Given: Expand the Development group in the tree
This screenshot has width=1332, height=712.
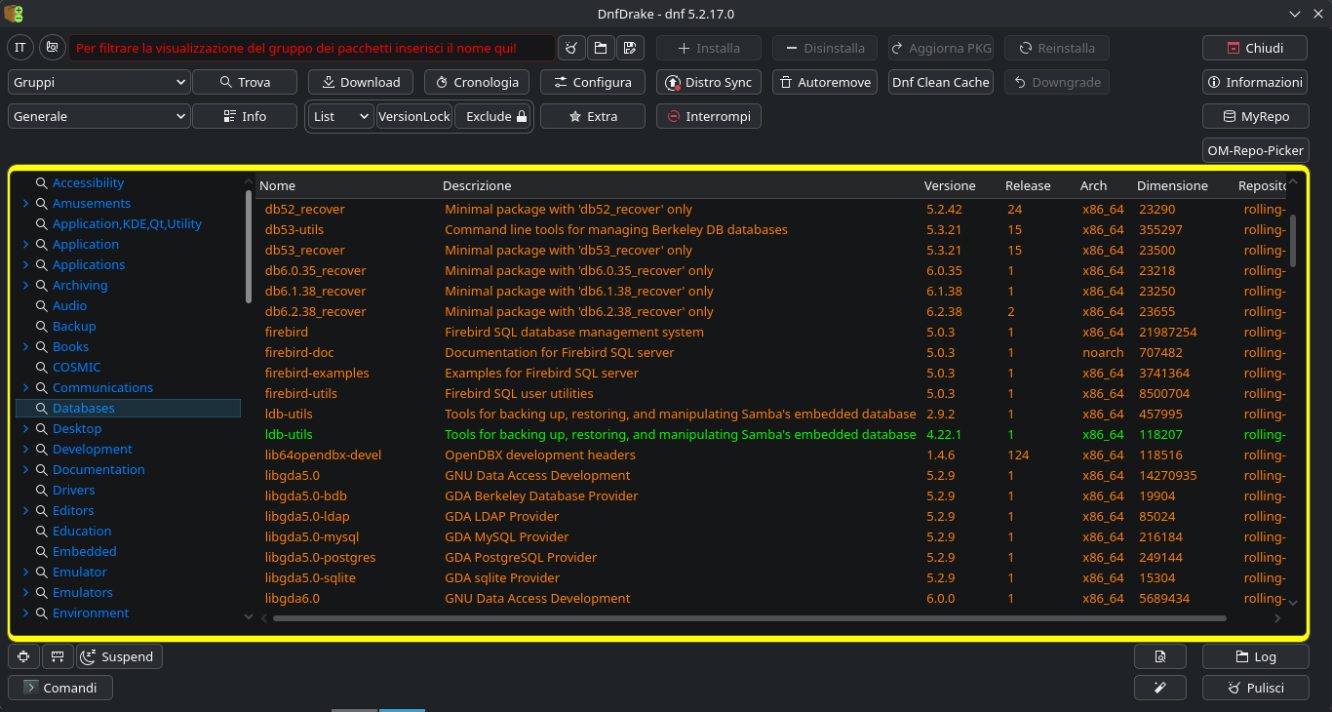Looking at the screenshot, I should click(x=25, y=450).
